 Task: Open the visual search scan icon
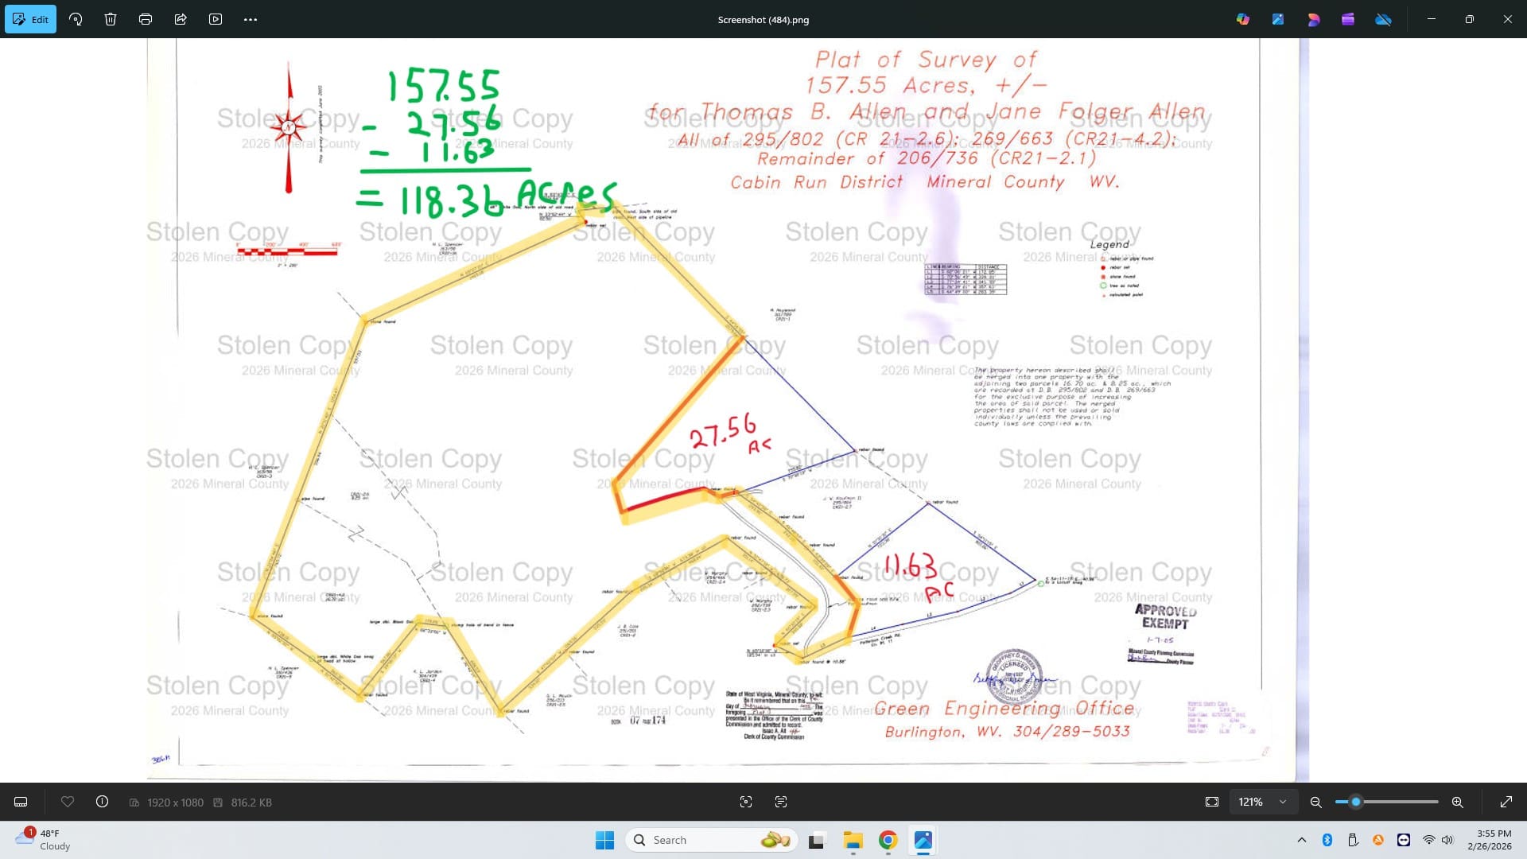click(746, 802)
